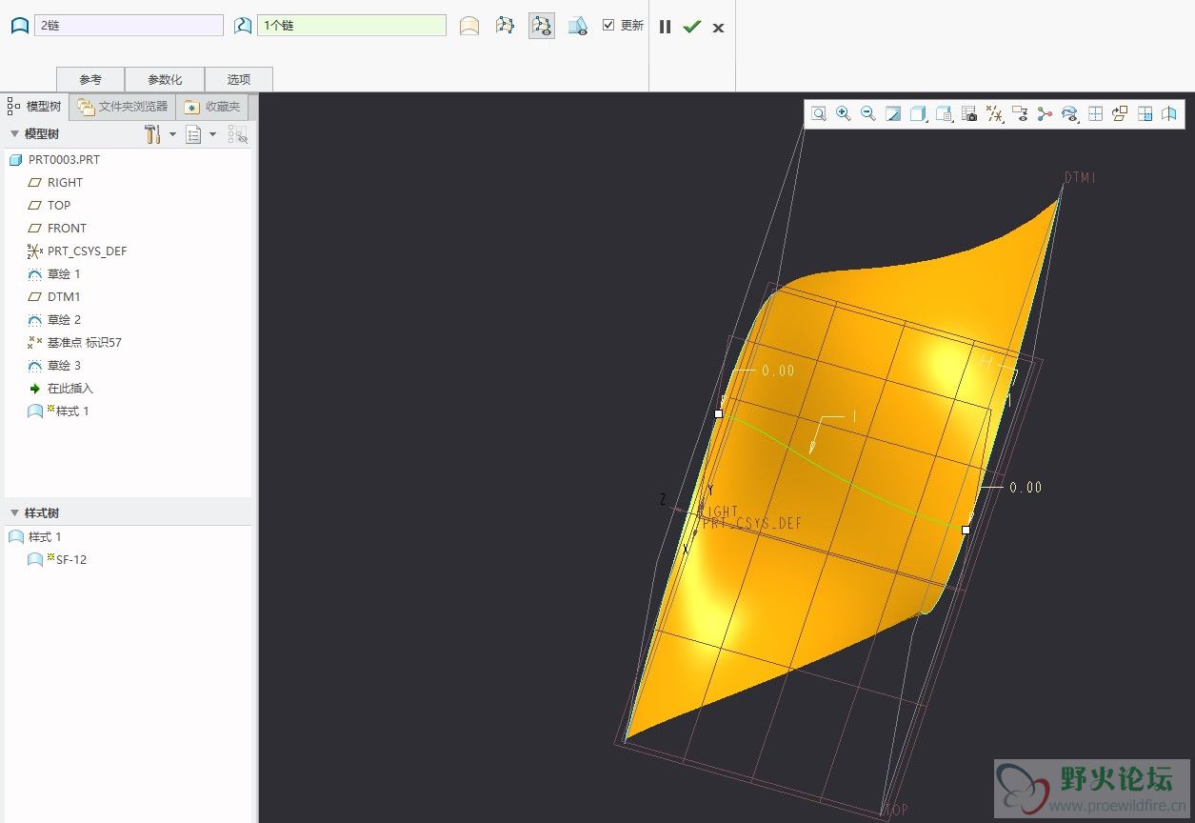Toggle the spin center icon
The height and width of the screenshot is (823, 1195).
[x=1045, y=113]
